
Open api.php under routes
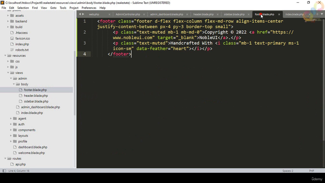(x=21, y=164)
